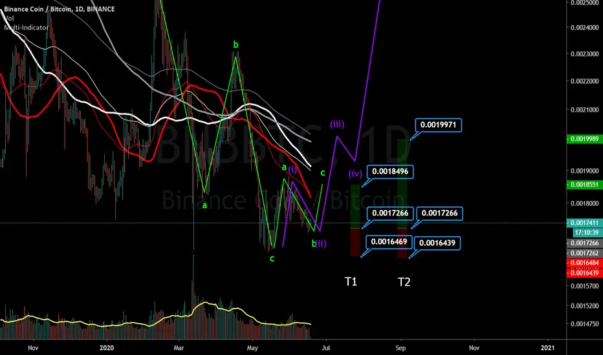Select the purple (iii) wave label
This screenshot has width=603, height=355.
(x=337, y=125)
